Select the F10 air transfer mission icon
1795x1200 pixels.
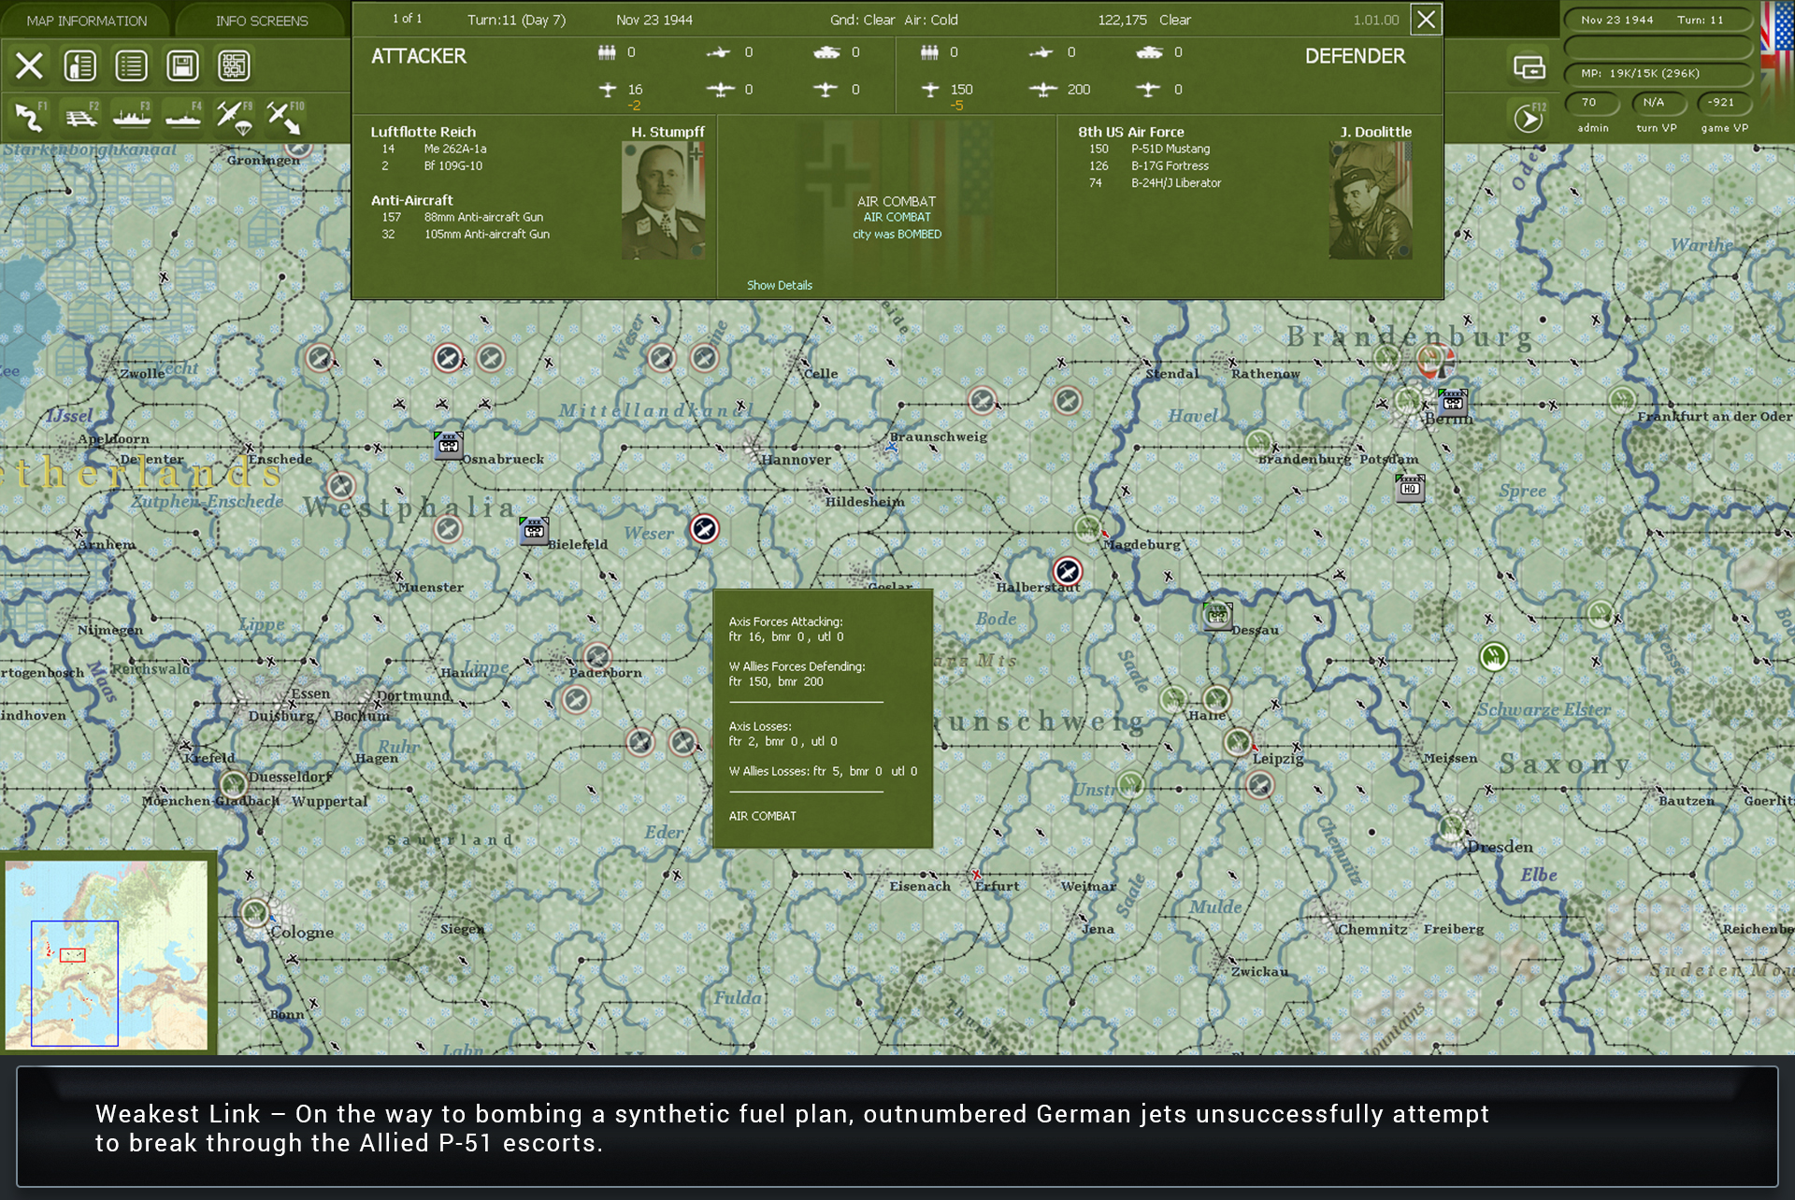[x=285, y=115]
